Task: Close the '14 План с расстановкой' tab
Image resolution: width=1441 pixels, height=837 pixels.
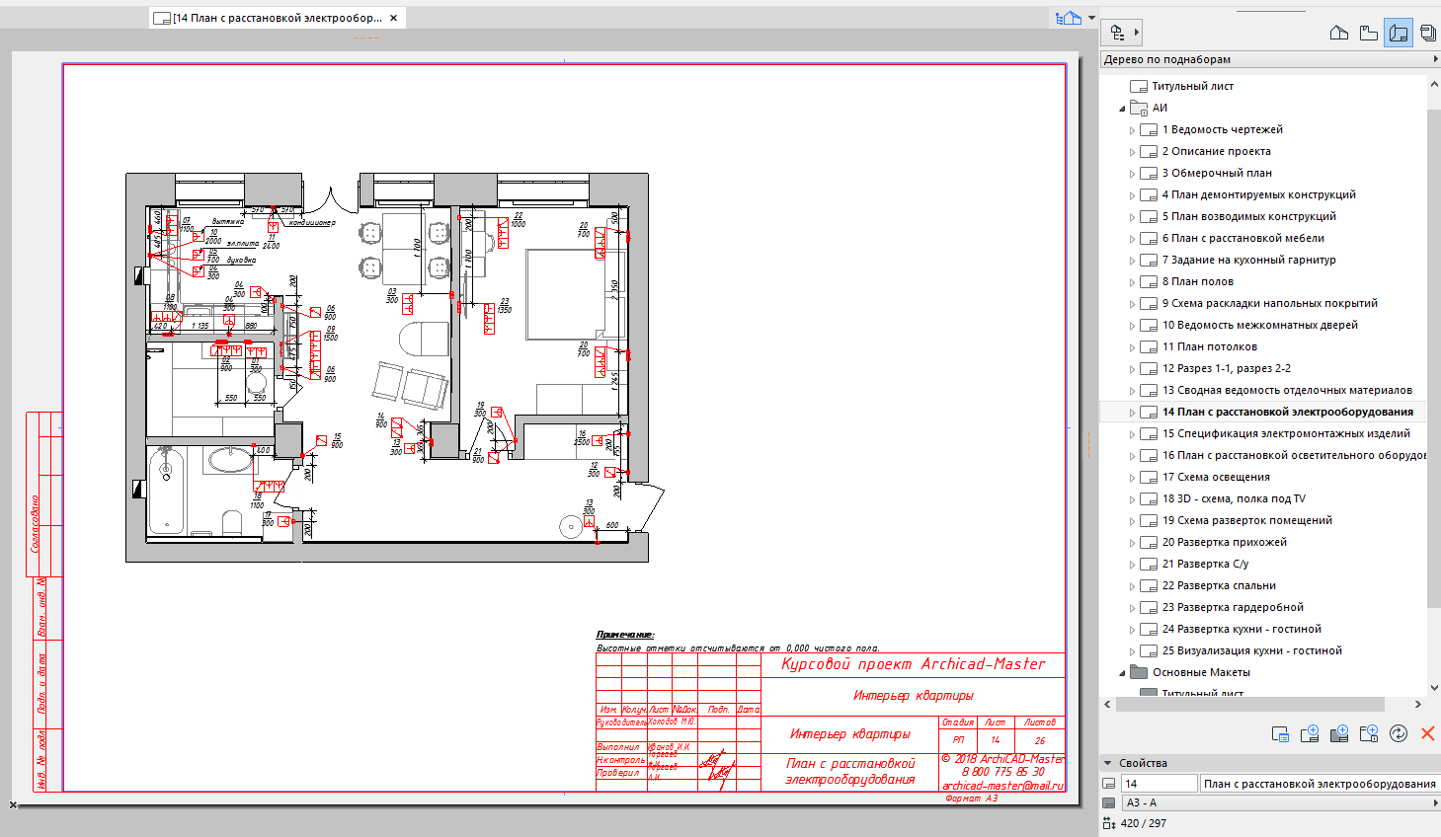Action: (x=394, y=18)
